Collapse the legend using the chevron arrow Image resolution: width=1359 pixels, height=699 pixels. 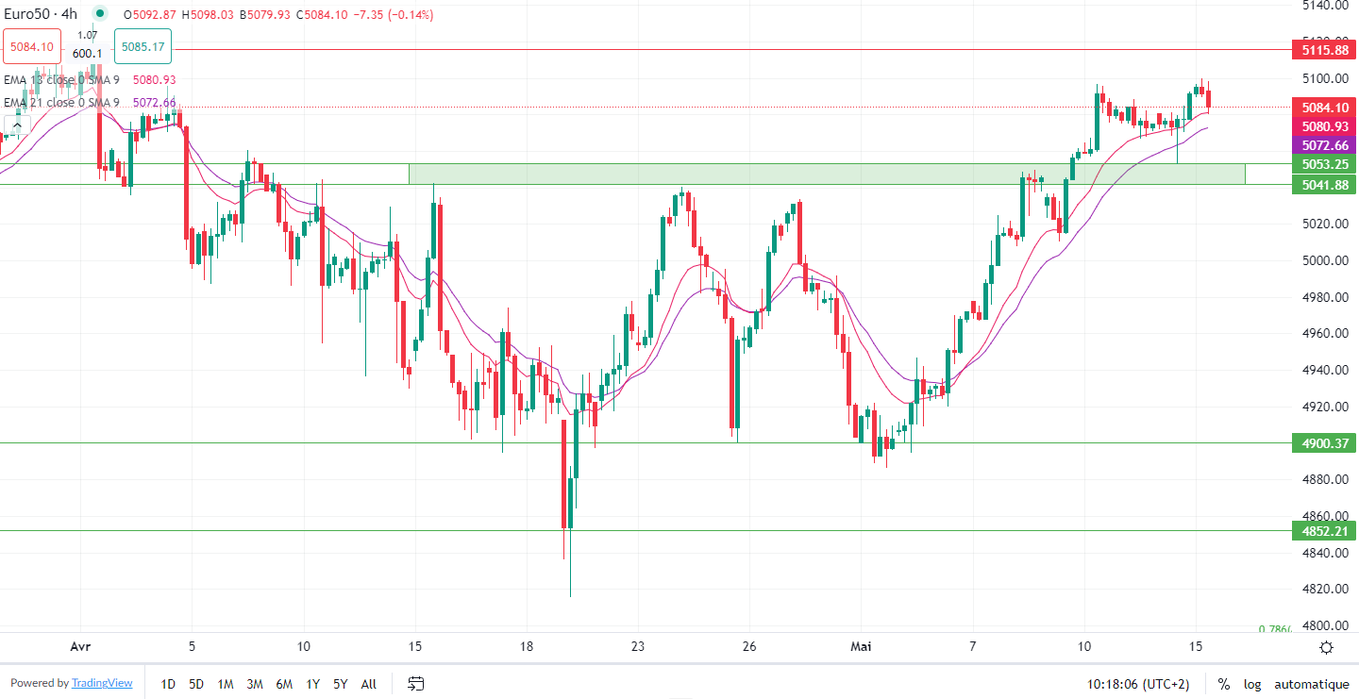17,125
